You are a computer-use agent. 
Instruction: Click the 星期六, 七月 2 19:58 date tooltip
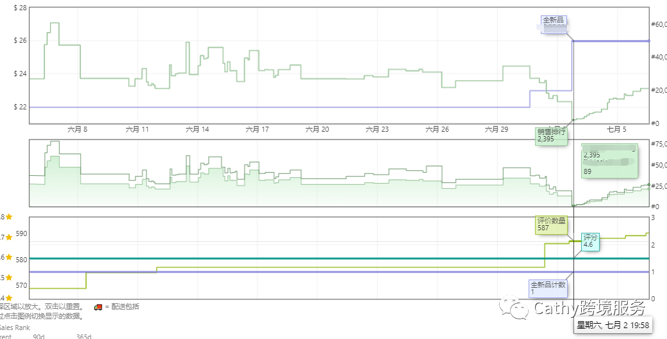[613, 326]
